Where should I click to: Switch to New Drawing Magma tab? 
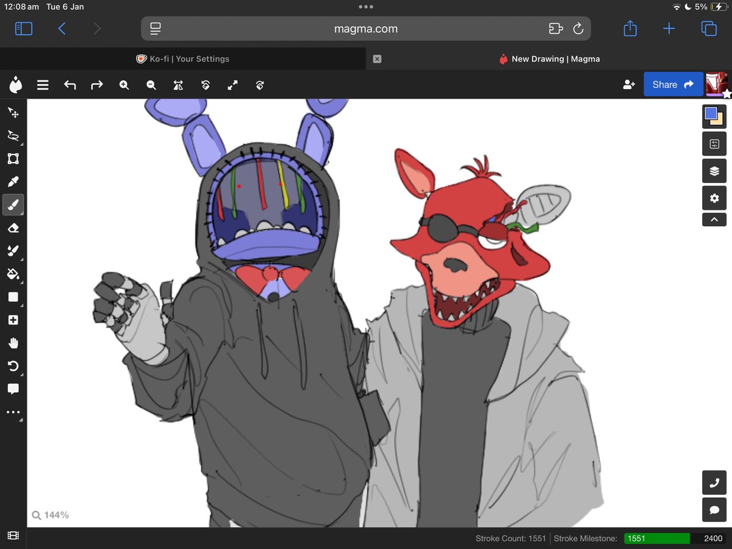(549, 59)
